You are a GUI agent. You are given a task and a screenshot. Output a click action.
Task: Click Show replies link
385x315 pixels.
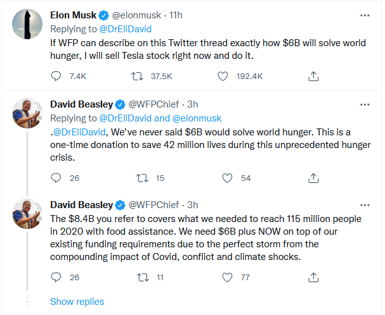tap(77, 302)
